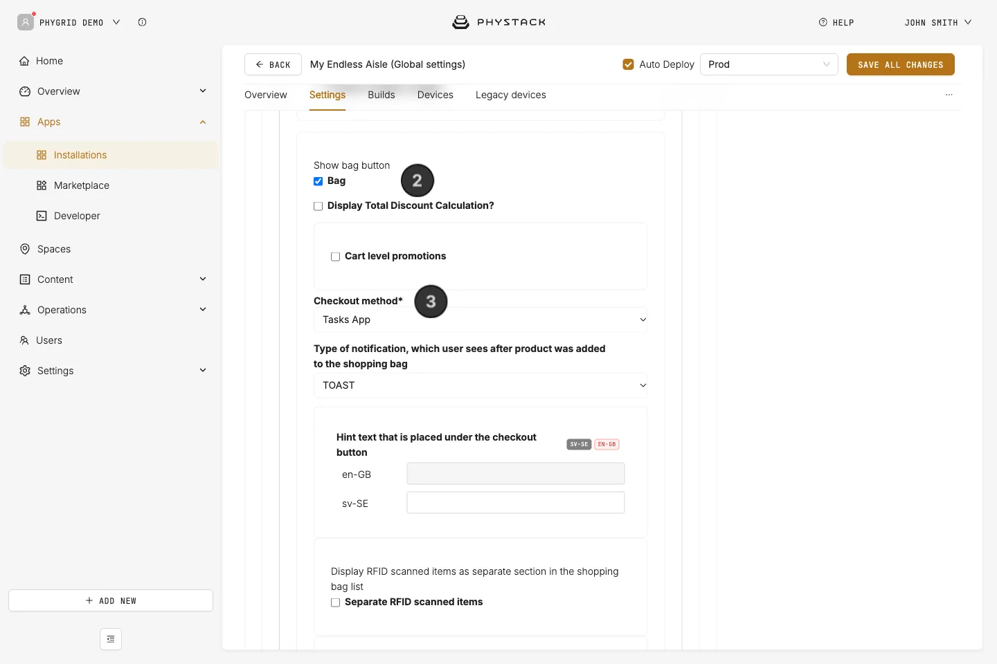This screenshot has height=664, width=997.
Task: Check the Cart level promotions checkbox
Action: (x=336, y=257)
